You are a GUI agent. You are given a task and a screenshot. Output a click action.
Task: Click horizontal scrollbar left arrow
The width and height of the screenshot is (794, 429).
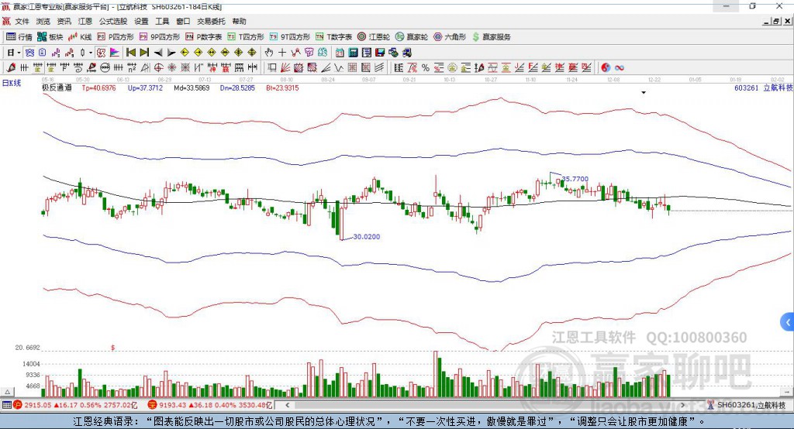coord(288,405)
